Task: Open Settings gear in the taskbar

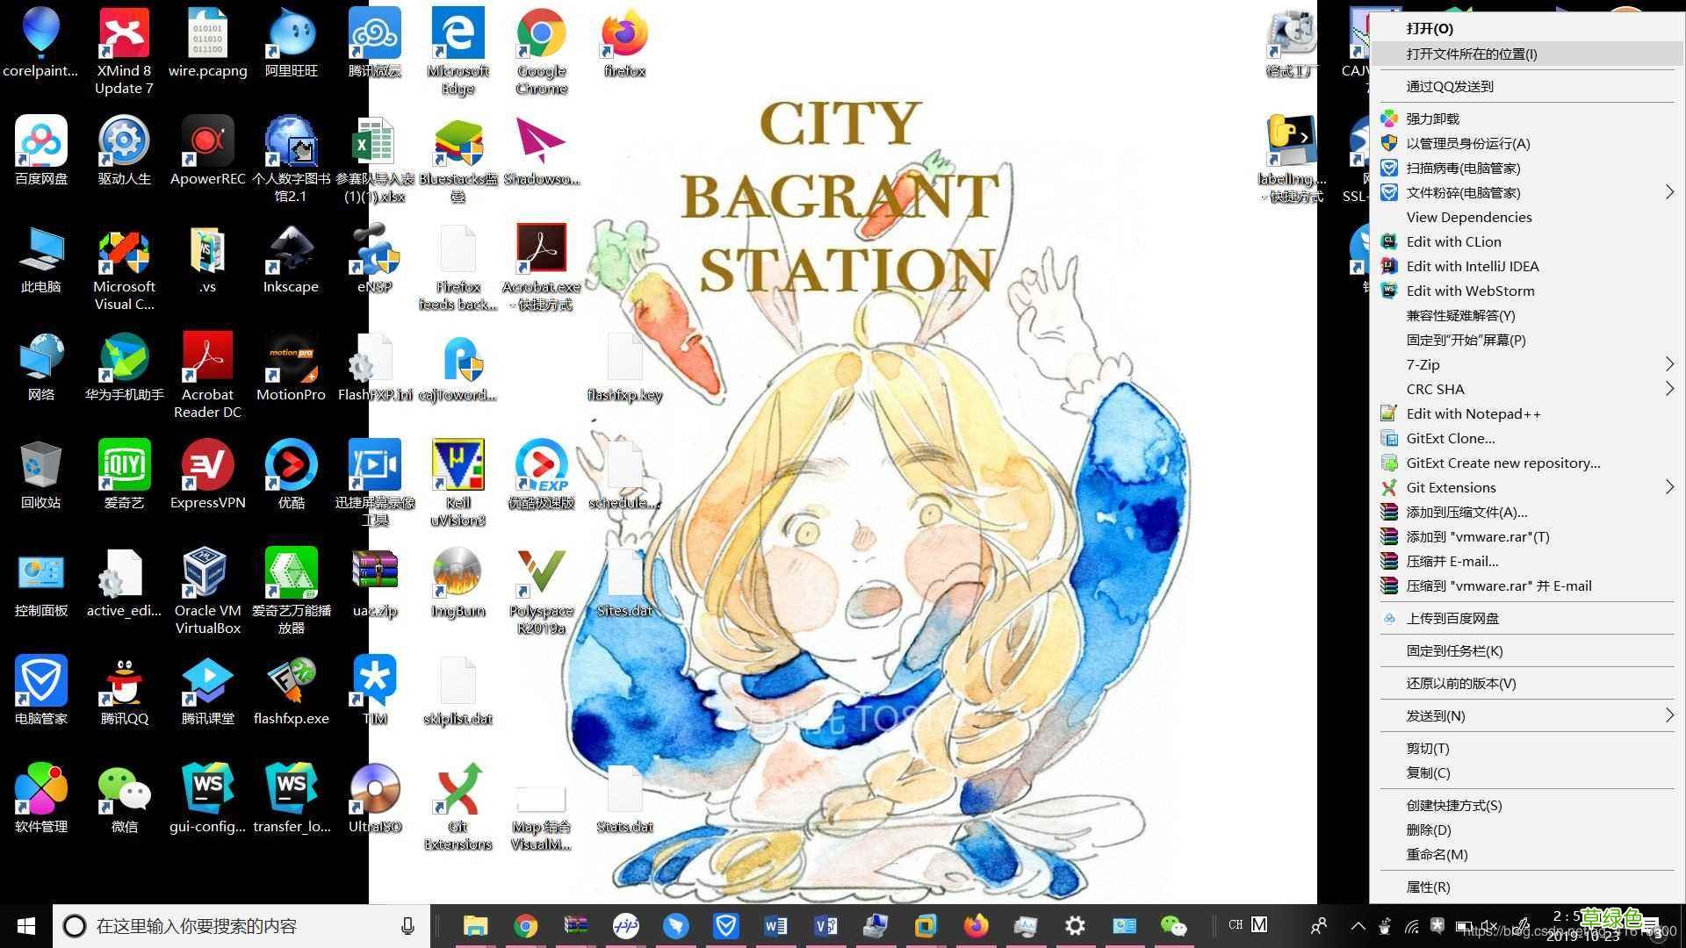Action: coord(1075,926)
